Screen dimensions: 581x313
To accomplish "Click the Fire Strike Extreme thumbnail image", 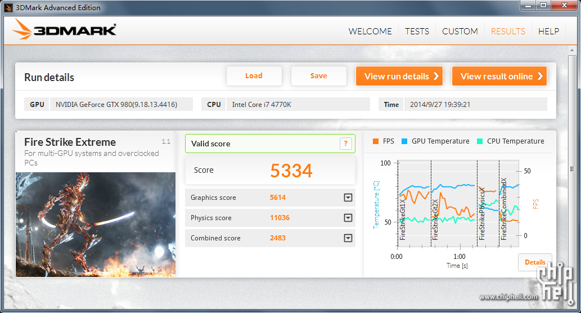I will point(96,225).
